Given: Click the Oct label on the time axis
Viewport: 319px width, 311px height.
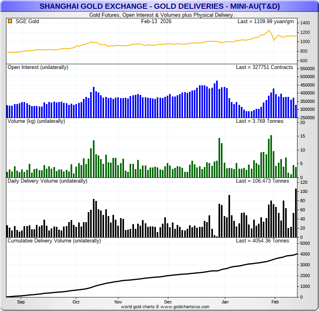Looking at the screenshot, I should [75, 302].
